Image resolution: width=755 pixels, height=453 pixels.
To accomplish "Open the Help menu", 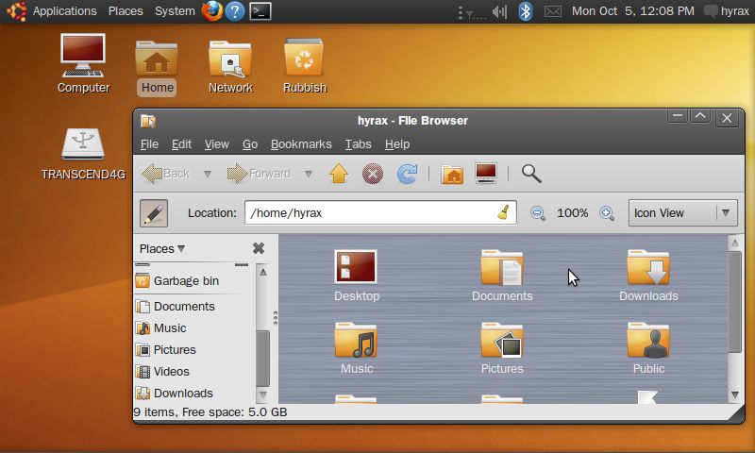I will (397, 144).
